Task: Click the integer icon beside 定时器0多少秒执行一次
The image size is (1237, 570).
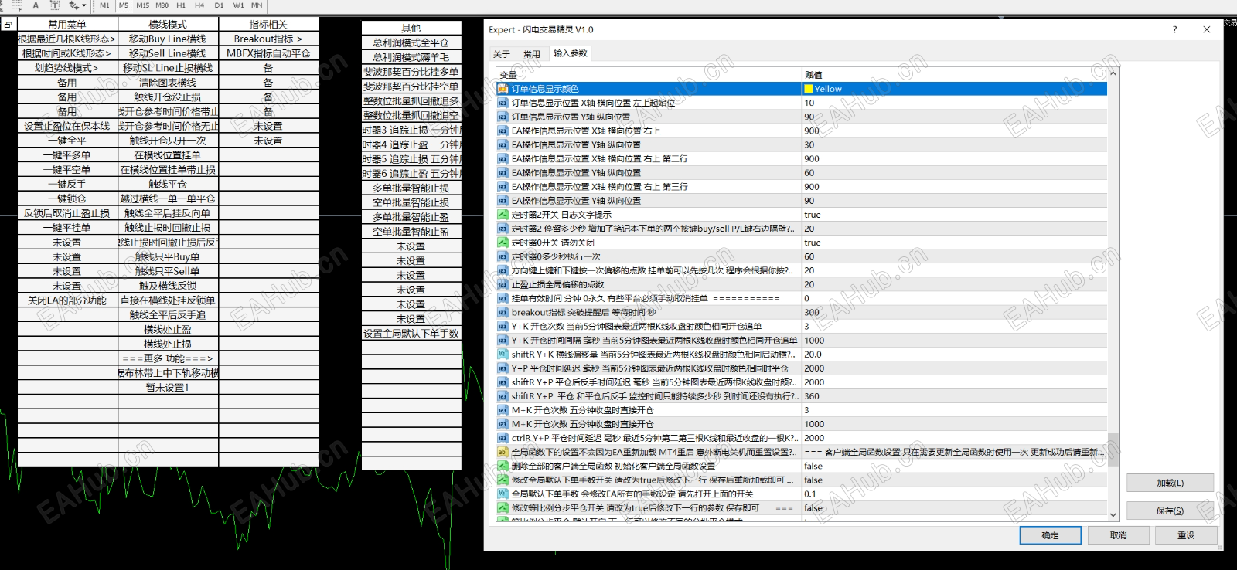Action: click(x=503, y=256)
